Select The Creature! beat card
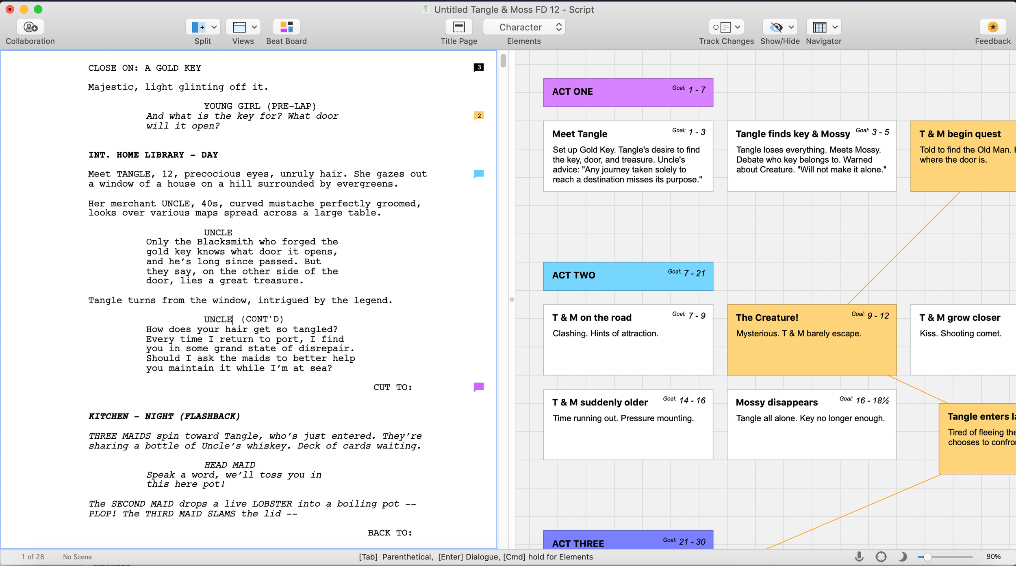Image resolution: width=1016 pixels, height=566 pixels. click(x=812, y=340)
